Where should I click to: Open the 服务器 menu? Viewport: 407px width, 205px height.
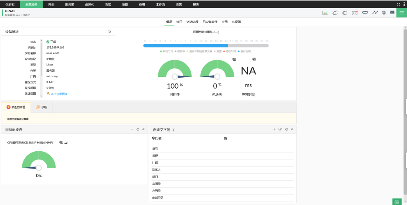70,4
